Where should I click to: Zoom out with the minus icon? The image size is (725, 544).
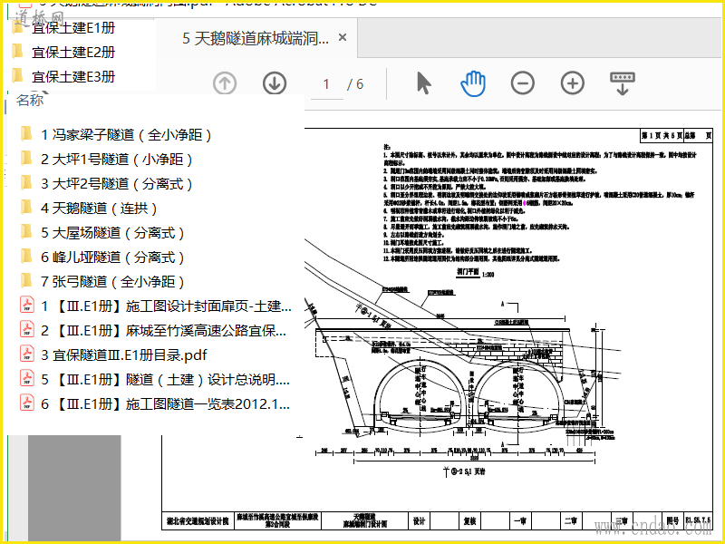[x=523, y=83]
